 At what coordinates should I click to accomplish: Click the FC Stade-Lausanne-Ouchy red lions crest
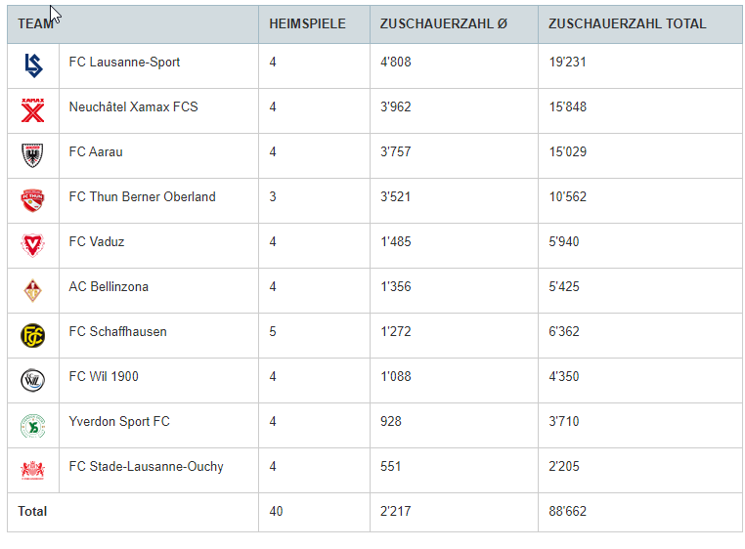tap(33, 470)
